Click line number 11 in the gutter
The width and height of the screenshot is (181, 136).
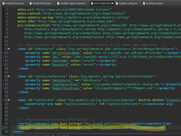tap(6, 41)
